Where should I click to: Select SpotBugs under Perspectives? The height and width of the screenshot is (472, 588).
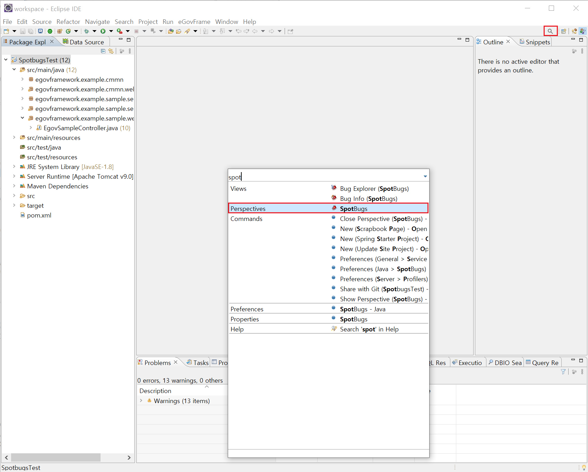click(x=353, y=208)
